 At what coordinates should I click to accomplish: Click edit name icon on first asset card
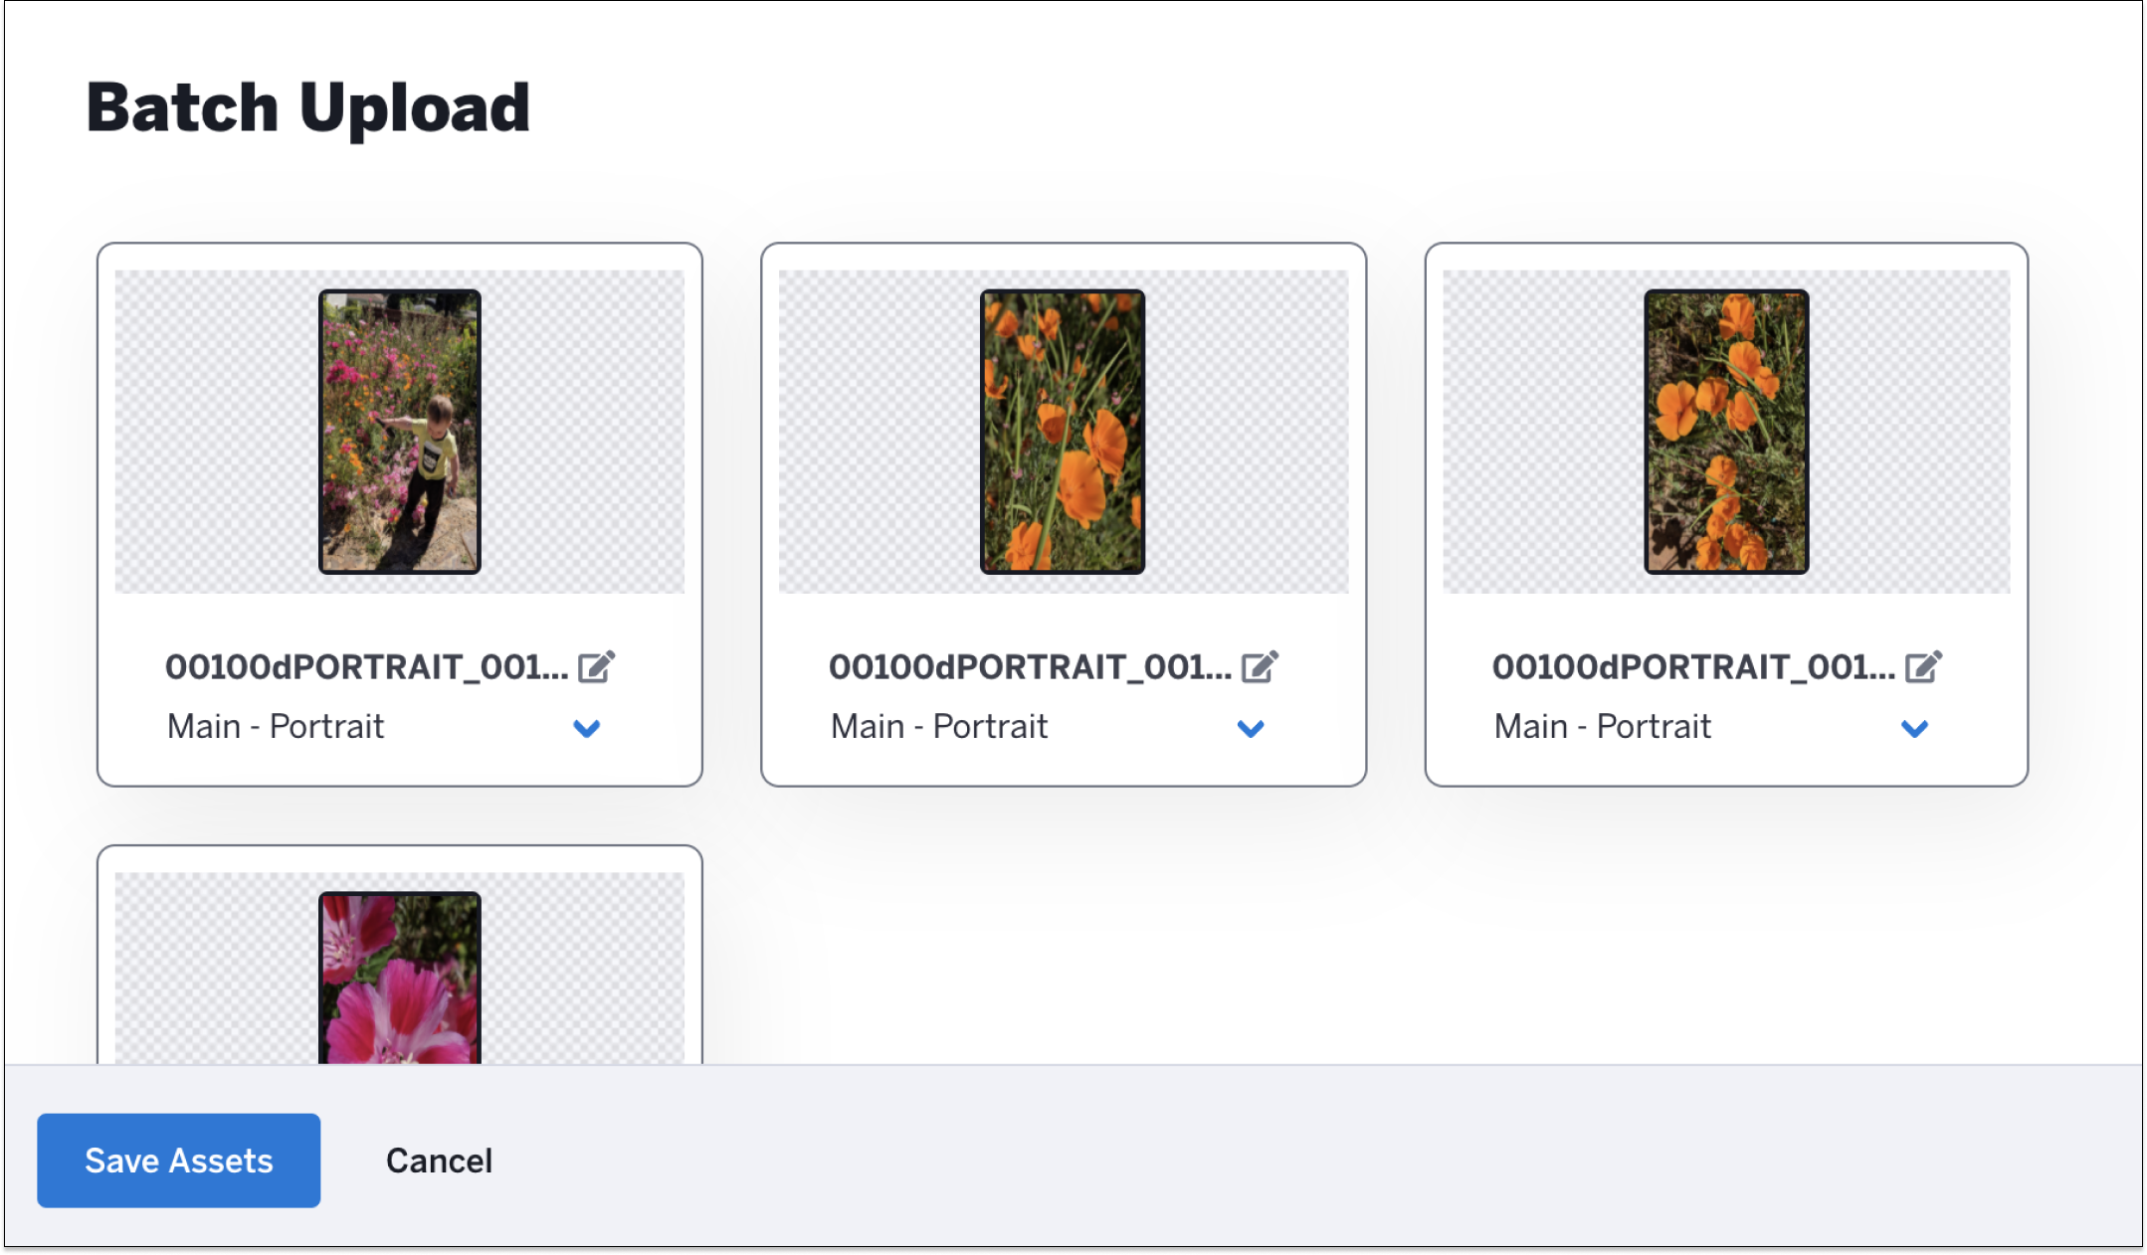596,666
